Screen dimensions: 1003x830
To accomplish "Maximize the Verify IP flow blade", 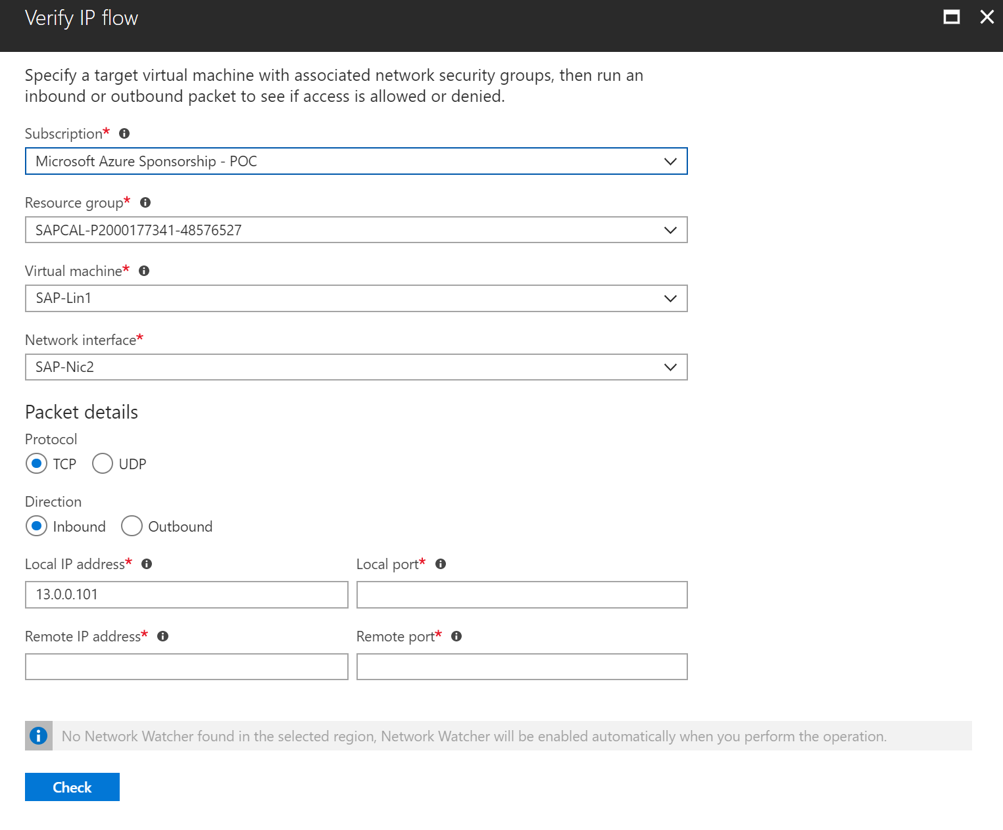I will click(x=952, y=17).
